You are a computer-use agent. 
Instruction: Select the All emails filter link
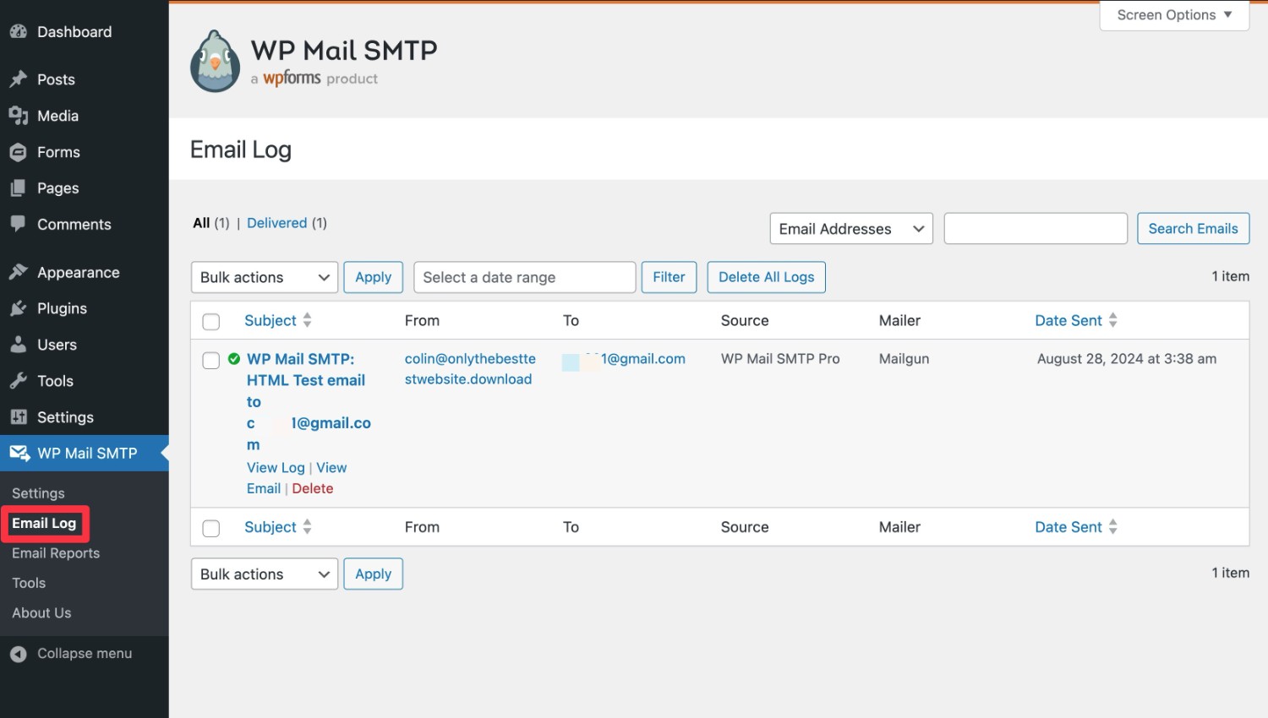coord(201,223)
